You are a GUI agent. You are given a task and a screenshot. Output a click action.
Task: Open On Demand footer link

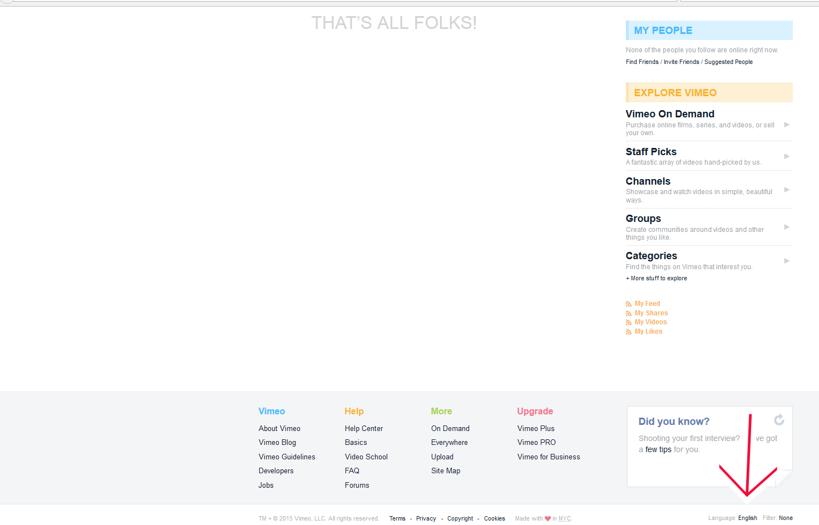(x=450, y=428)
